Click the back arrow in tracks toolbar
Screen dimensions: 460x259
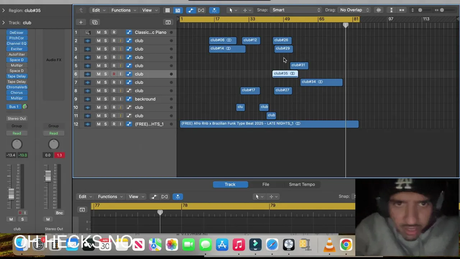click(81, 10)
